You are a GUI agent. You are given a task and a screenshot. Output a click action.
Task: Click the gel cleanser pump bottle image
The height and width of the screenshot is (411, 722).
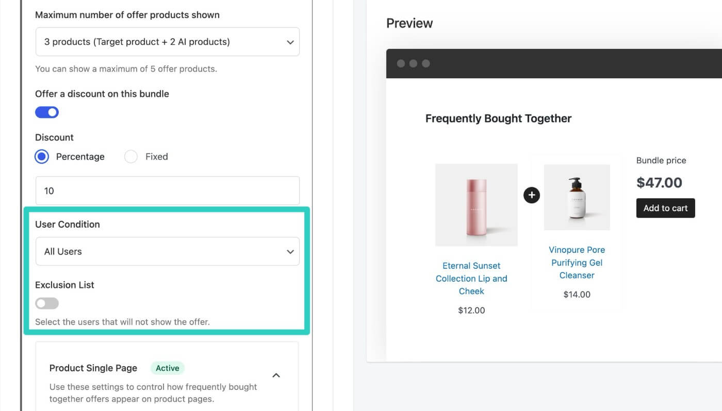click(x=577, y=197)
